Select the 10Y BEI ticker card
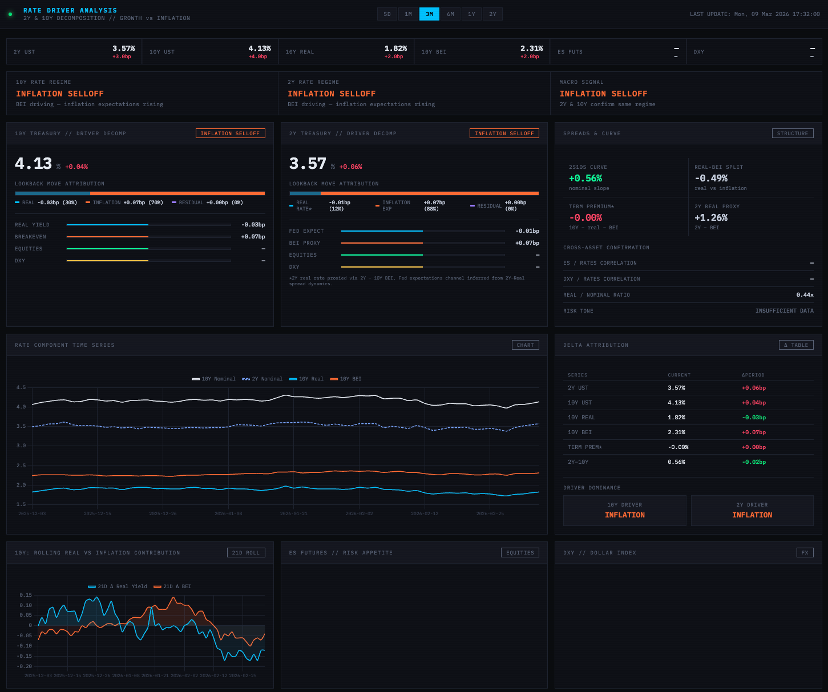 pyautogui.click(x=482, y=51)
